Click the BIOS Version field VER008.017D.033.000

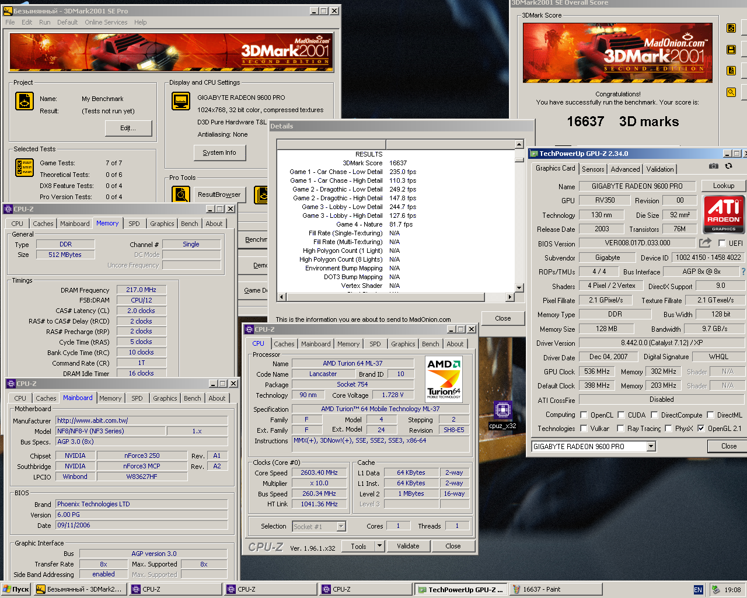coord(637,243)
